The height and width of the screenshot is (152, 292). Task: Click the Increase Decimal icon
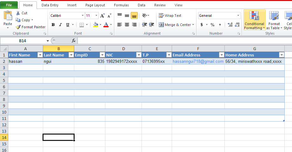point(230,25)
